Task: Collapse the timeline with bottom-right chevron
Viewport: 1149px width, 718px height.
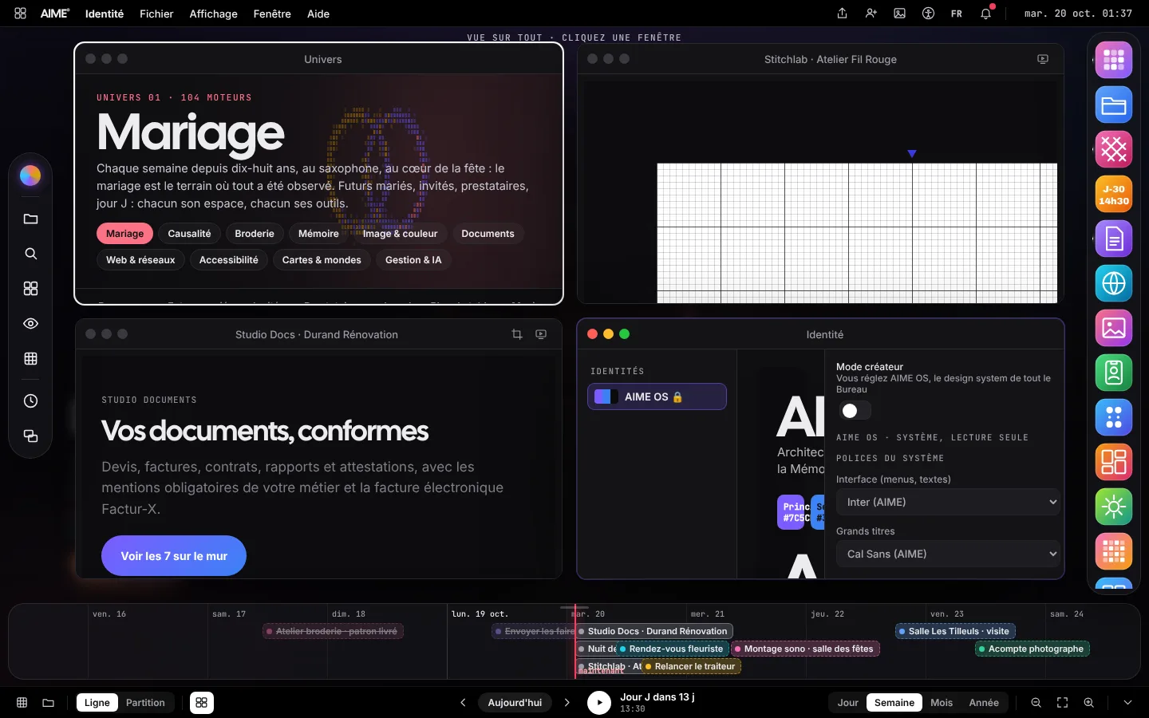Action: [1127, 703]
